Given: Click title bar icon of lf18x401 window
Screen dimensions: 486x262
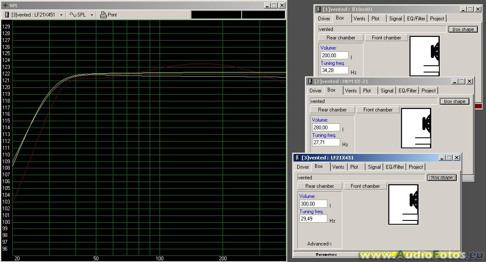Looking at the screenshot, I should point(318,9).
